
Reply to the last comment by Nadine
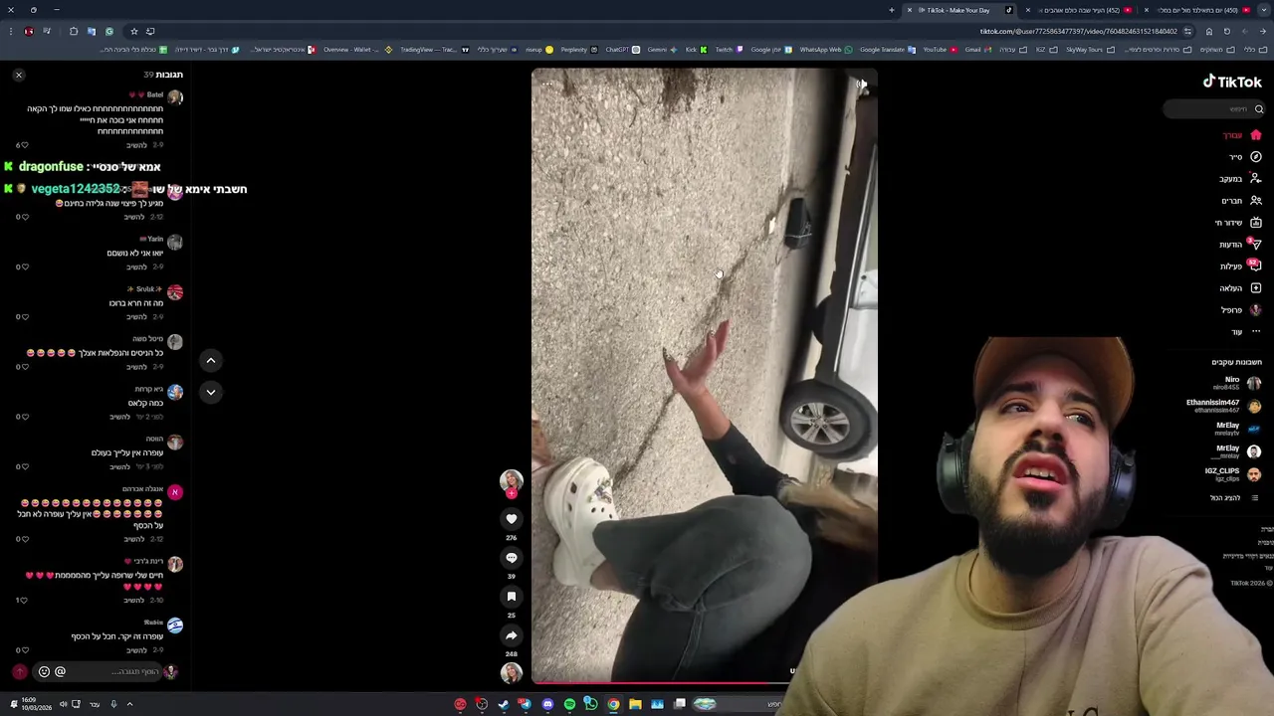135,650
